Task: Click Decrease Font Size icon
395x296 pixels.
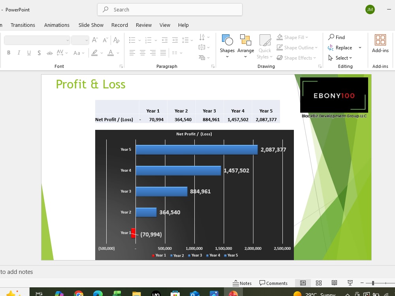Action: (x=105, y=40)
